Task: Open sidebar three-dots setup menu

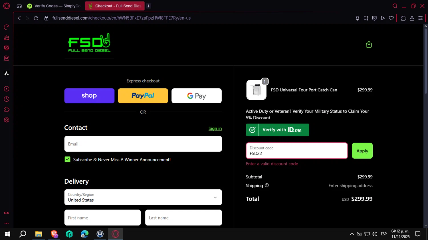Action: [x=7, y=223]
